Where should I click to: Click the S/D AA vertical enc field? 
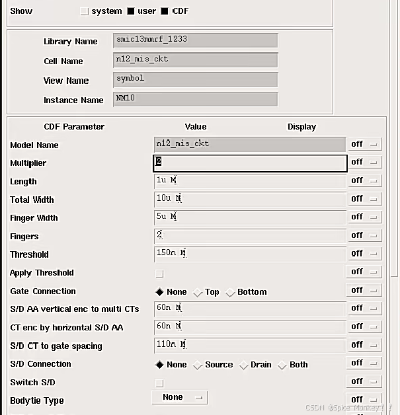250,309
